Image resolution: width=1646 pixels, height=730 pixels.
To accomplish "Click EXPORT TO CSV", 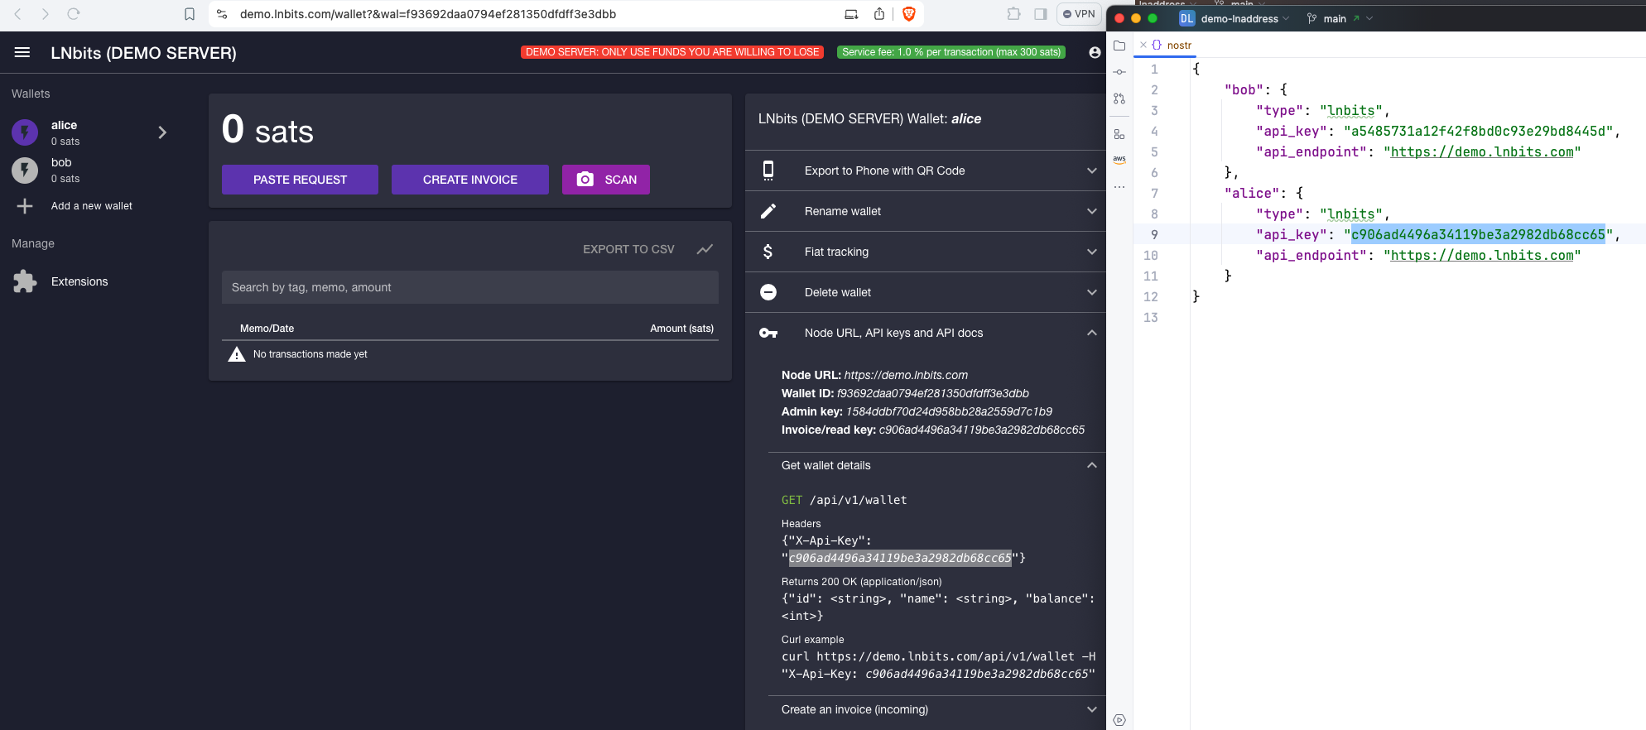I will [628, 249].
